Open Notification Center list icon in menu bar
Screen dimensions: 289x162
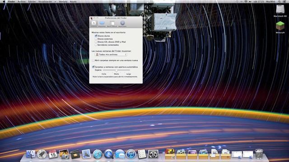[284, 1]
